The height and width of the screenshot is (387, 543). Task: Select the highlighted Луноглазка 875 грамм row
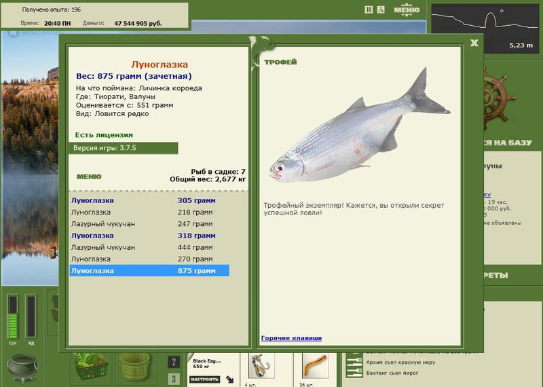tap(149, 271)
